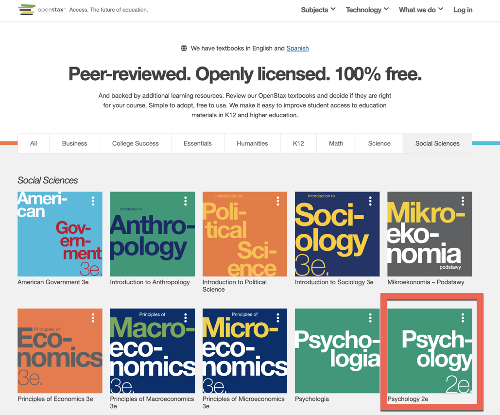
Task: Open kebab menu on Macroeconomics cover
Action: [186, 317]
